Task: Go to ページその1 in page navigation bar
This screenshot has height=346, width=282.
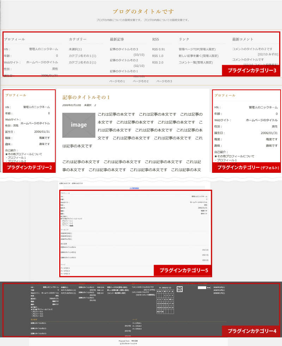Action: [117, 81]
